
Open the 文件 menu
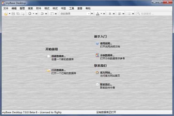tap(6, 9)
